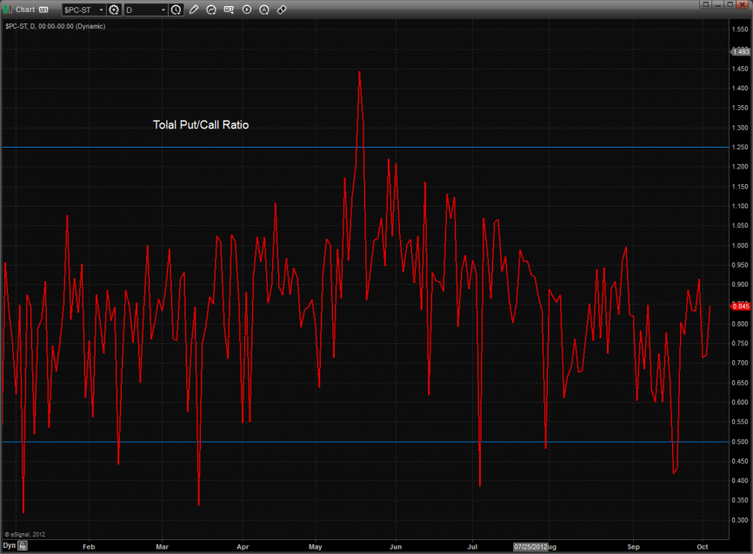This screenshot has width=753, height=554.
Task: Click the SSI badge next to Chart
Action: 43,10
